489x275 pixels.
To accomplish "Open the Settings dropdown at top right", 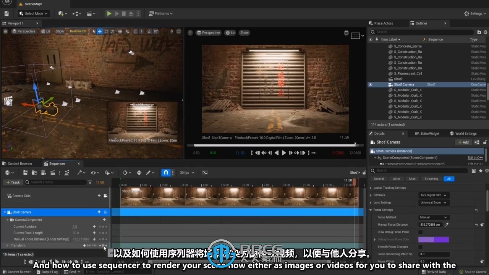I will pos(476,13).
